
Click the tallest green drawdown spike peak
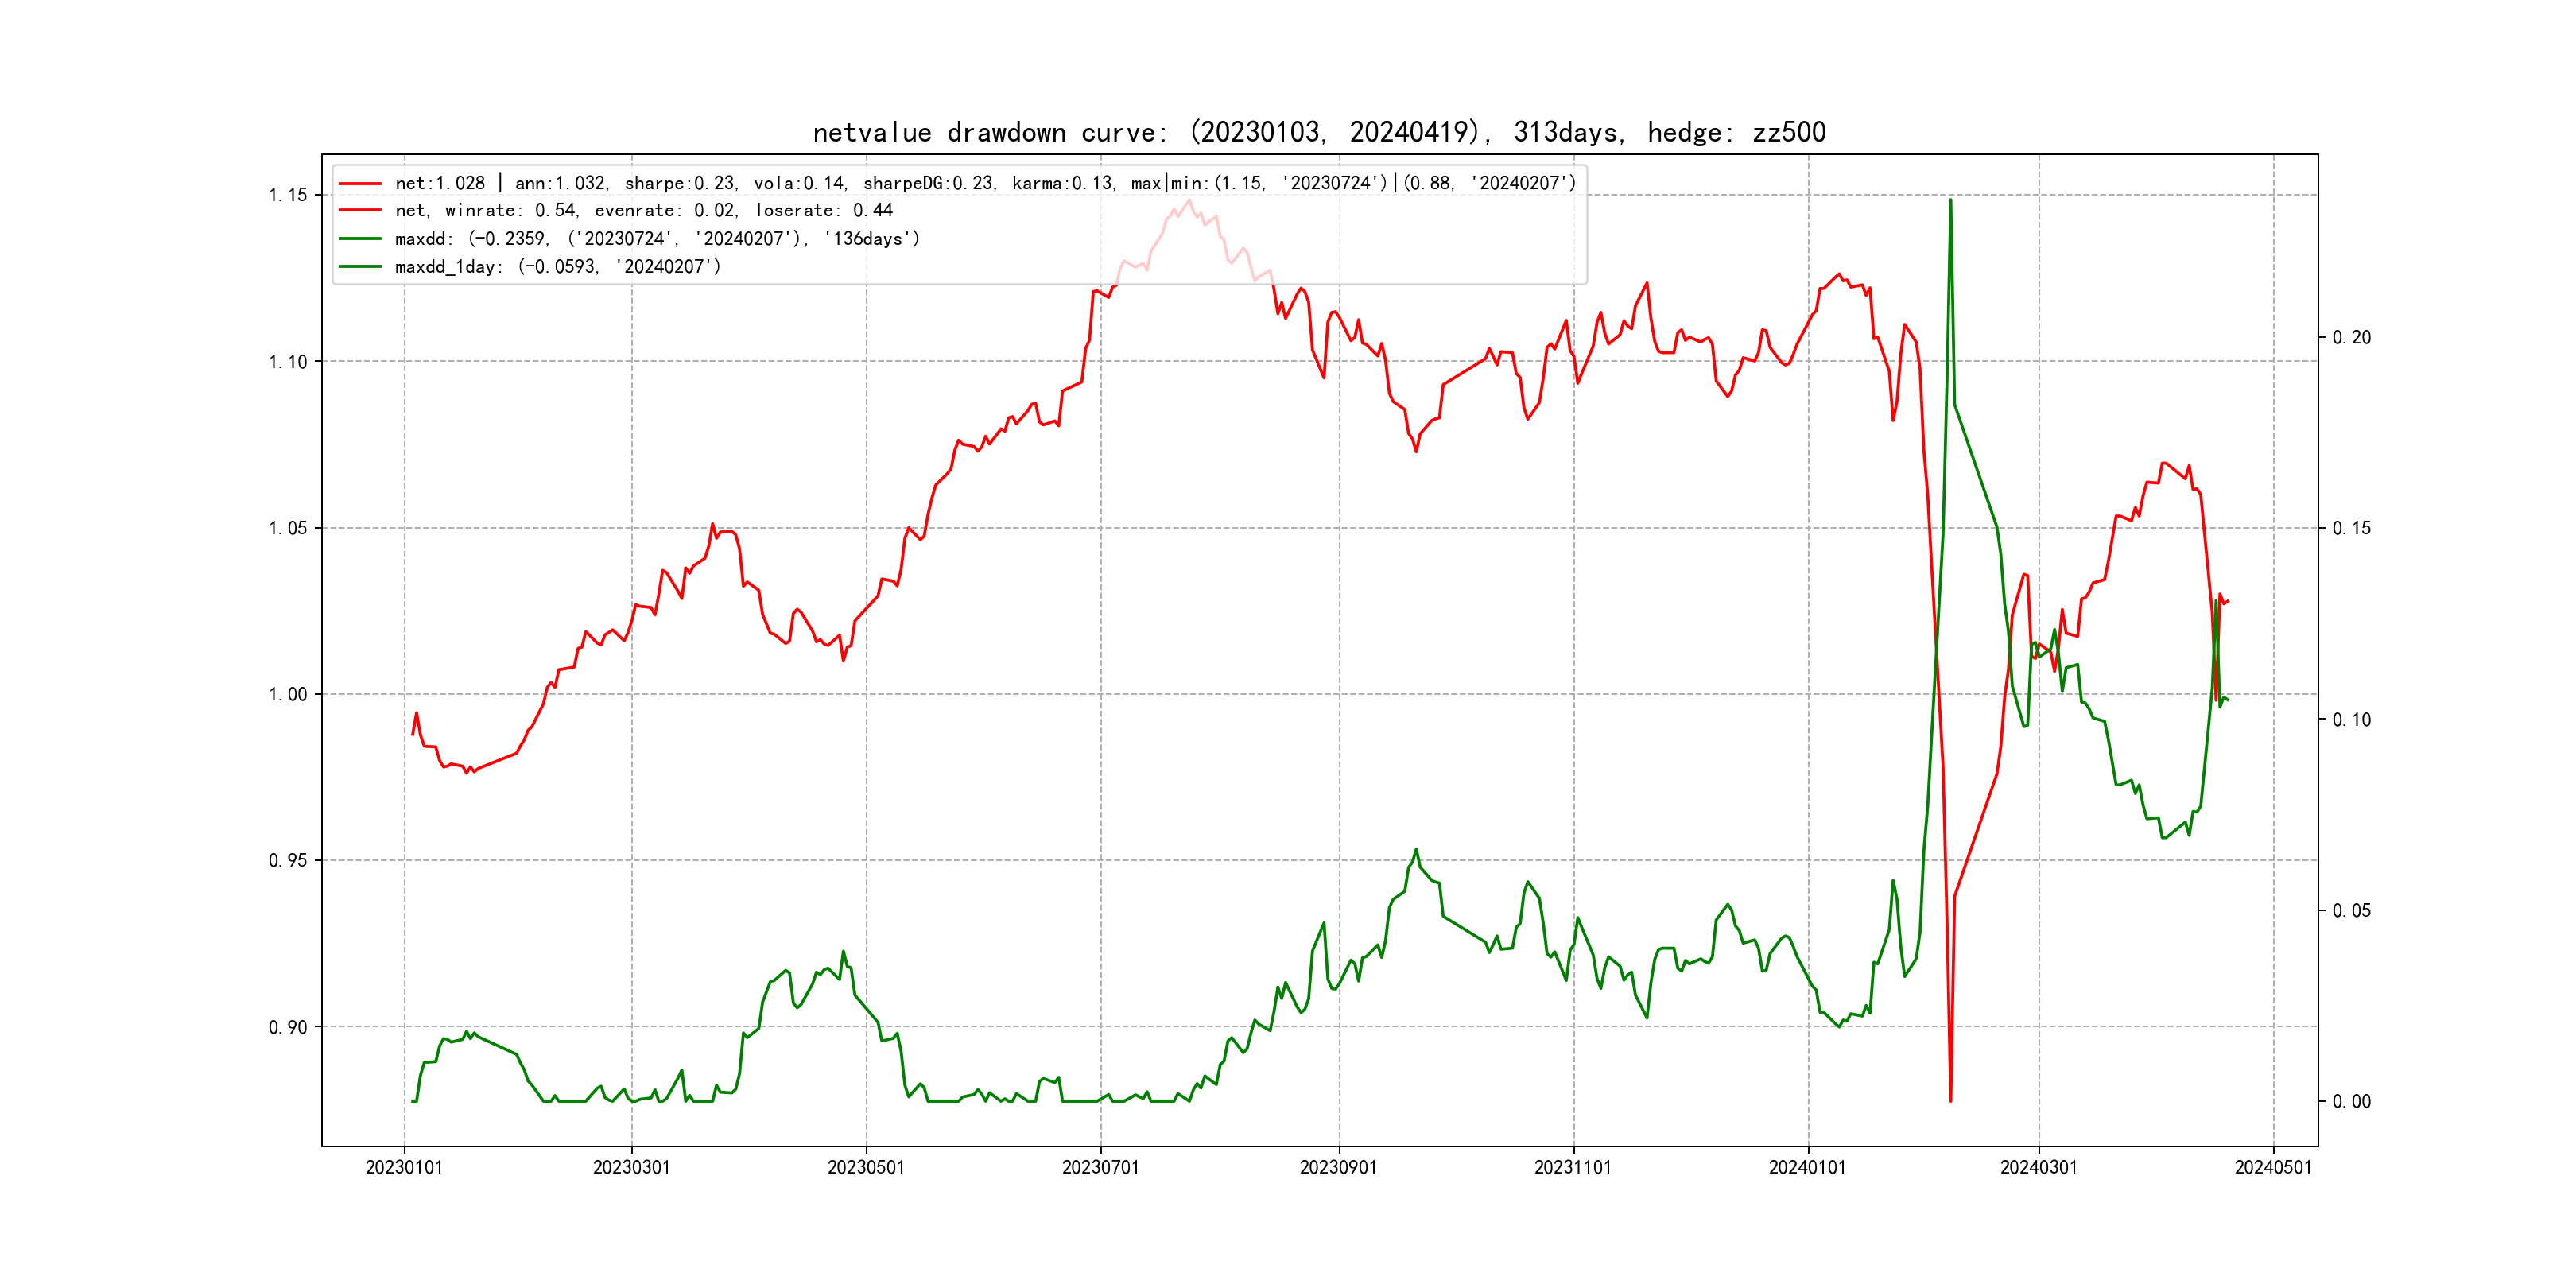tap(1950, 200)
